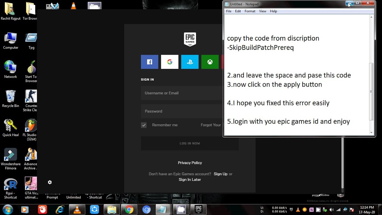Click Notepad scrollbar down arrow
Screen dimensions: 382x215
[371, 133]
